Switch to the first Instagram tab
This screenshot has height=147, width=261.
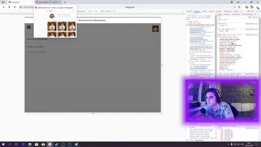click(20, 2)
